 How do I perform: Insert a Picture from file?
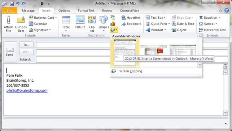coord(80,22)
